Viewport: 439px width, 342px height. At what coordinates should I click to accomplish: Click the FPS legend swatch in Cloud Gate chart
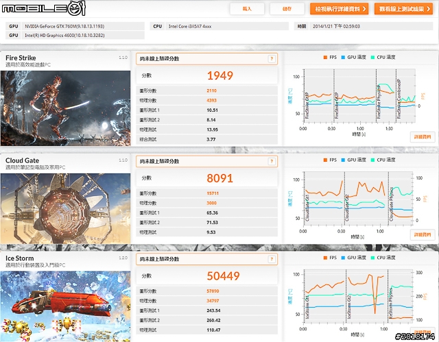[325, 160]
